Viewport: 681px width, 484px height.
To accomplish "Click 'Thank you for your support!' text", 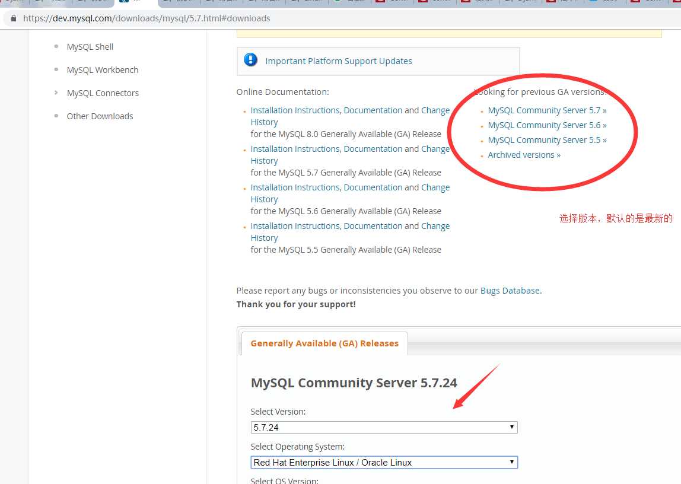I will [x=296, y=304].
